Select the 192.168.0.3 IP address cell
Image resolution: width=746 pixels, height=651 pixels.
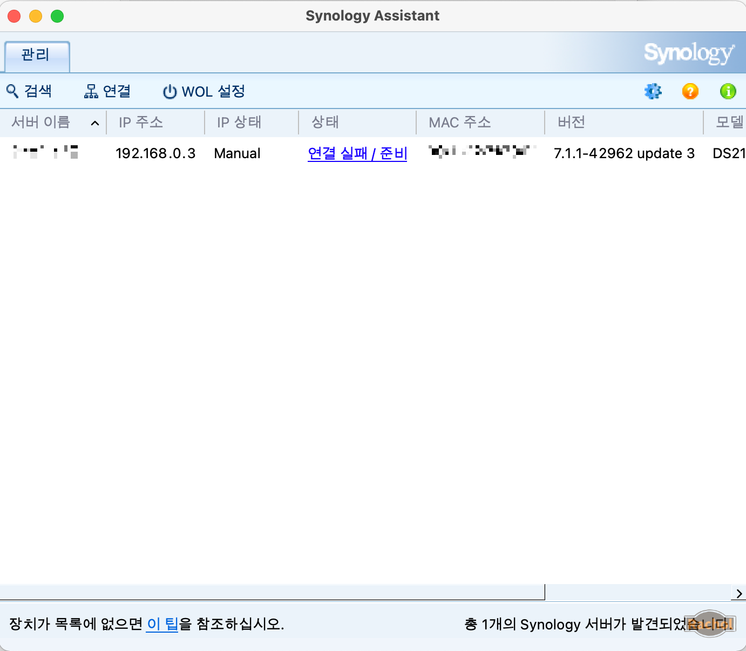(x=155, y=153)
